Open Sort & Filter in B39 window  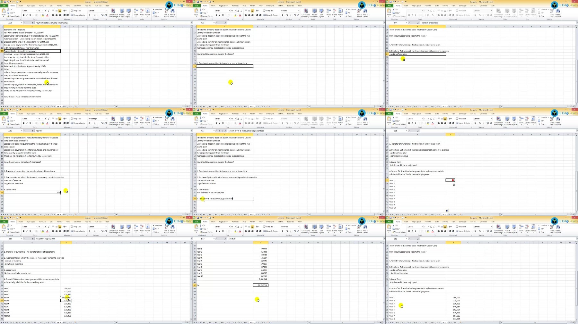(x=167, y=229)
